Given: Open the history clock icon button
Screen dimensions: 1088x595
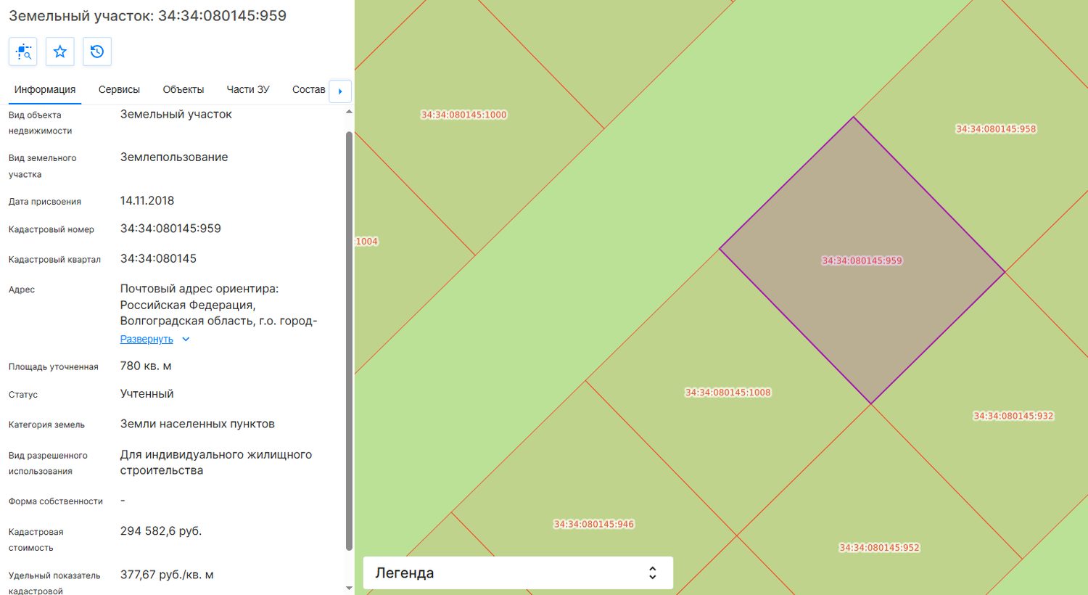Looking at the screenshot, I should (97, 52).
